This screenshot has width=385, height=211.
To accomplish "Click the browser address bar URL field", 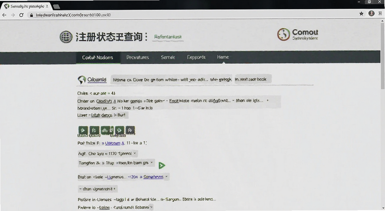I will pyautogui.click(x=192, y=15).
